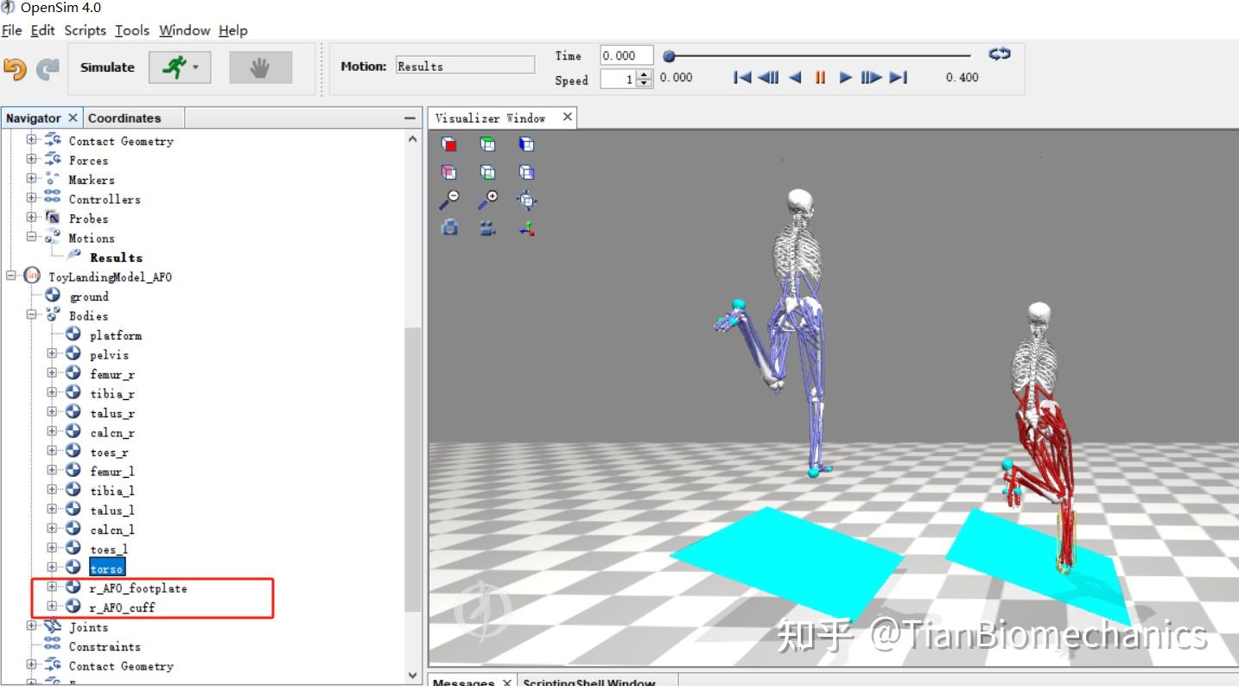Close the Navigator tab
1239x686 pixels.
(x=73, y=118)
